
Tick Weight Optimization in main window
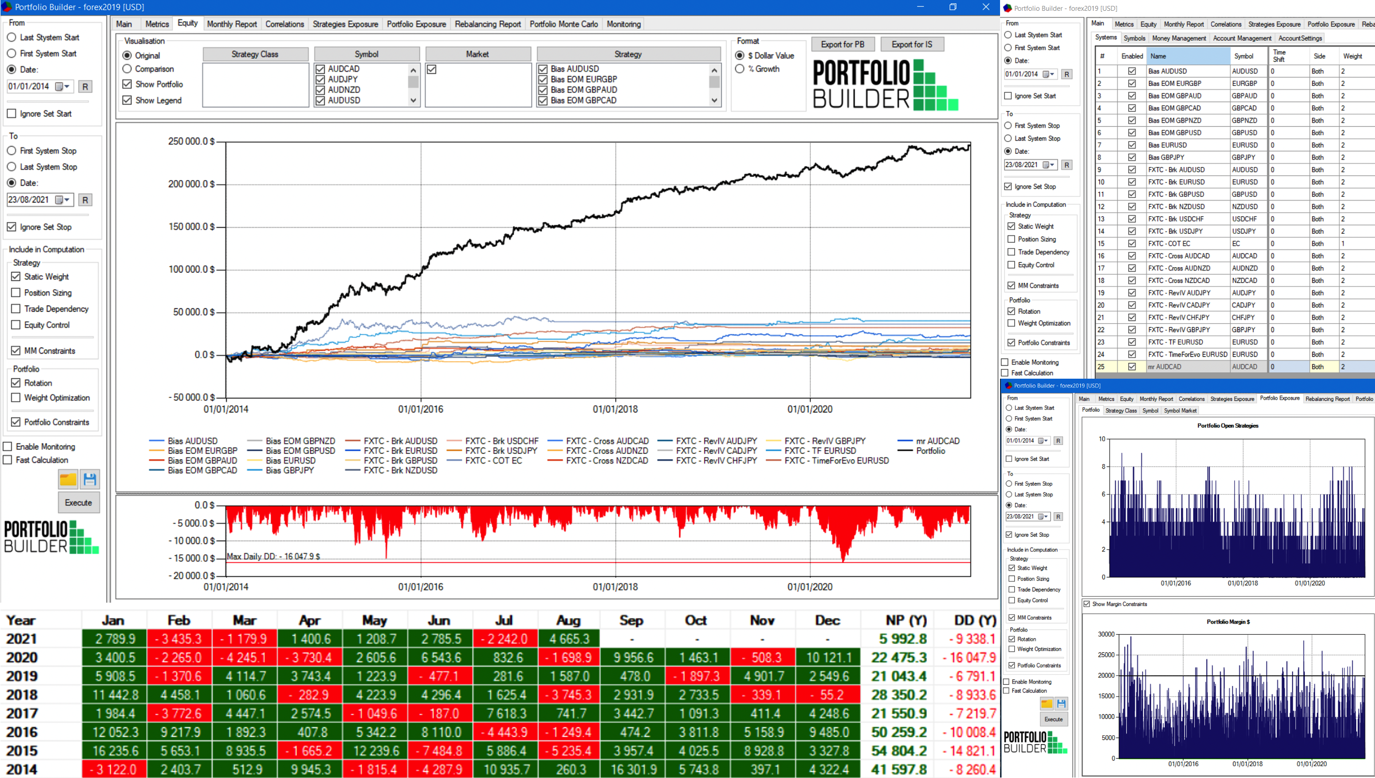tap(16, 397)
